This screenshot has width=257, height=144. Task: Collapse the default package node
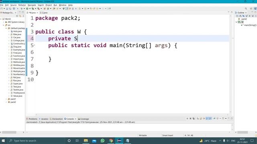pyautogui.click(x=6, y=28)
